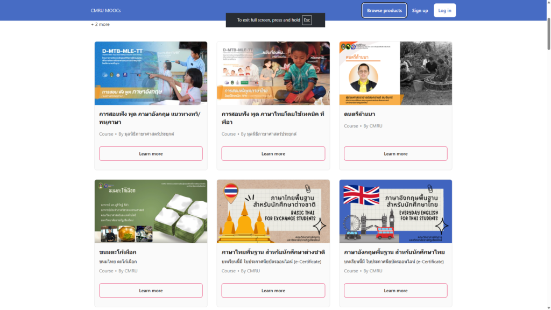Open Basic Thai for Exchange Students thumbnail
The width and height of the screenshot is (551, 310).
(x=273, y=211)
